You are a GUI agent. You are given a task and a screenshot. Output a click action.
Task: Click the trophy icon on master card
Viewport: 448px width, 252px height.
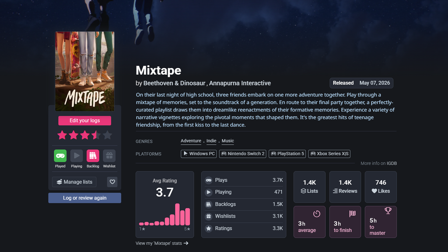(388, 211)
